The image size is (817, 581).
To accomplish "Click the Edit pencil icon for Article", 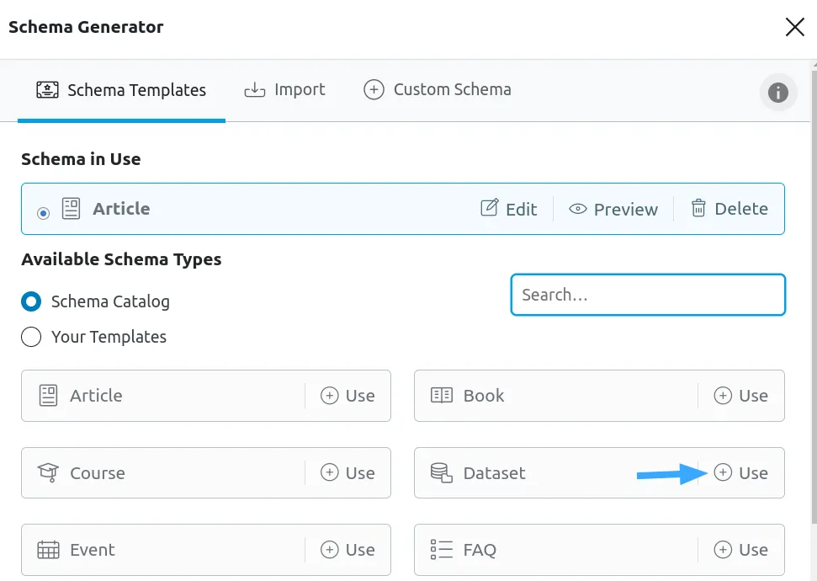I will tap(491, 209).
